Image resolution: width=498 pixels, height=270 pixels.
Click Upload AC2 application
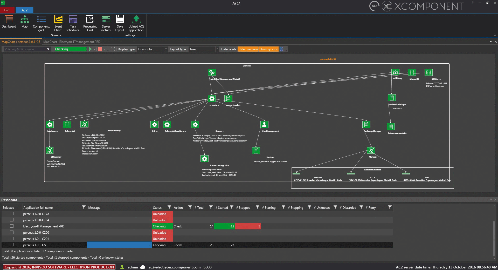click(136, 23)
